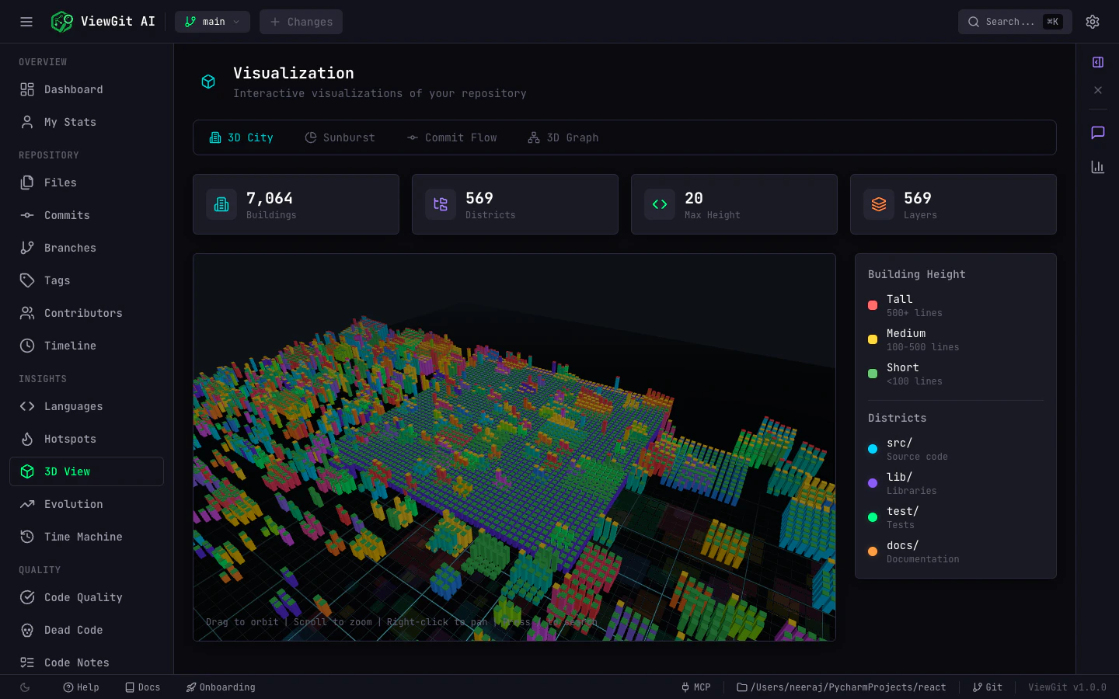Screen dimensions: 1119x699
Task: Click the repository path /Users/neeraj/PycharmProjects/react
Action: click(842, 687)
